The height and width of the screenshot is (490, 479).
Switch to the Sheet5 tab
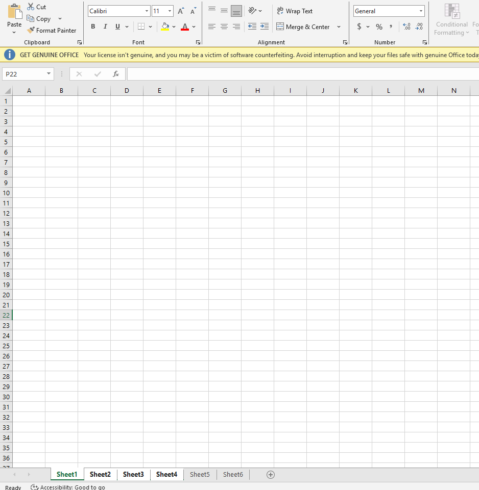click(200, 475)
